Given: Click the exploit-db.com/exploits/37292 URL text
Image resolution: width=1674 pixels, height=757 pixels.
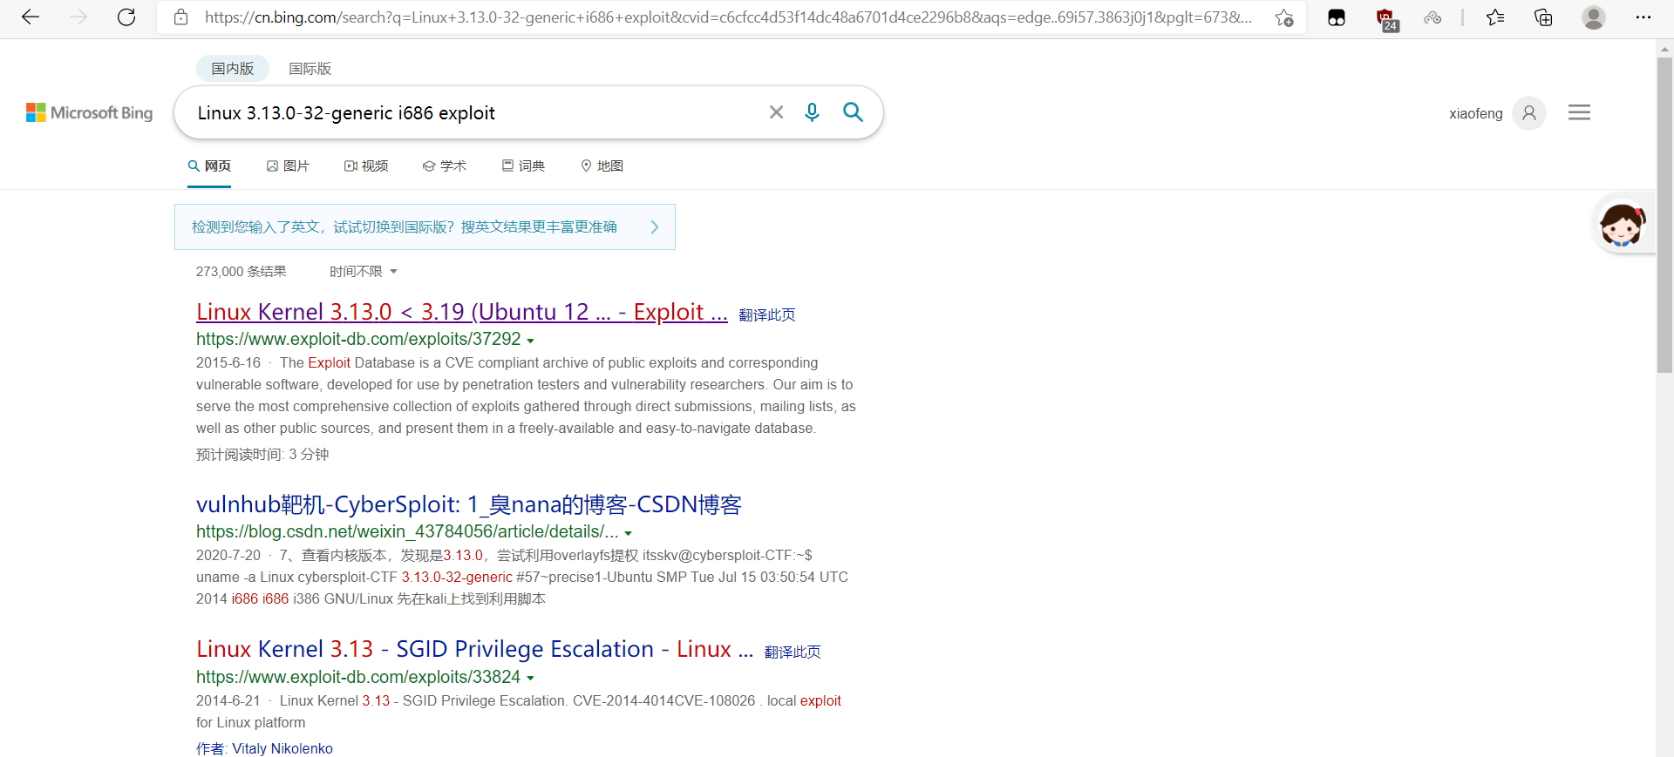Looking at the screenshot, I should pos(358,339).
